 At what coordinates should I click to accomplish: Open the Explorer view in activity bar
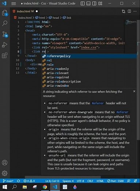point(5,13)
